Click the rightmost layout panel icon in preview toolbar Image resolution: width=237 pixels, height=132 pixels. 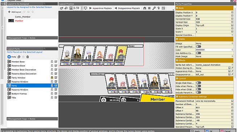[x=163, y=8]
